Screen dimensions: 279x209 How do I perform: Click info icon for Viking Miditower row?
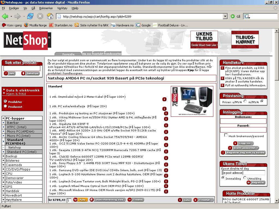(166, 119)
